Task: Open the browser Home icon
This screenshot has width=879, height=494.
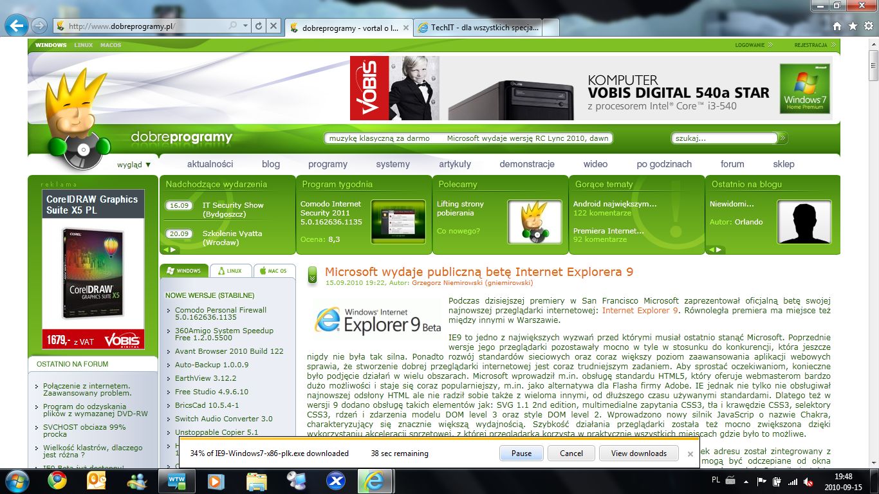Action: point(837,26)
